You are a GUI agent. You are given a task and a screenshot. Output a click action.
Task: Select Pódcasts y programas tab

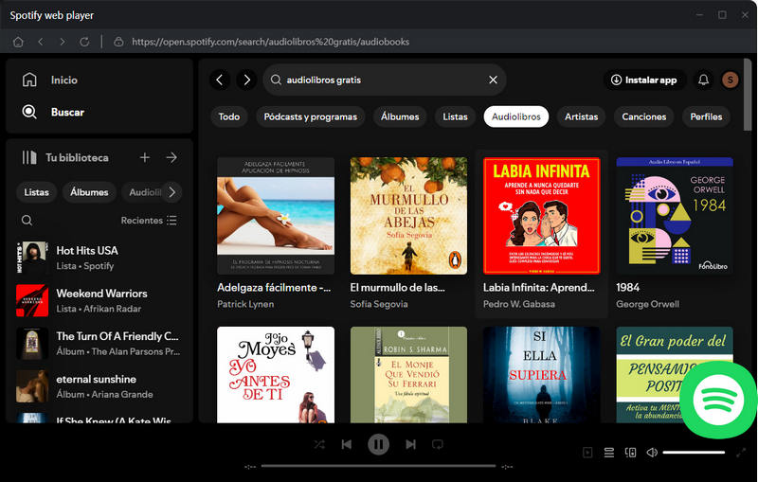coord(311,116)
